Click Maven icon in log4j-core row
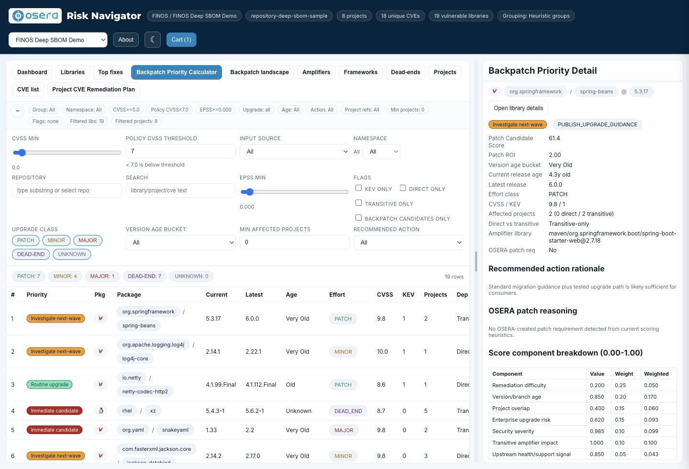The image size is (689, 469). point(100,351)
